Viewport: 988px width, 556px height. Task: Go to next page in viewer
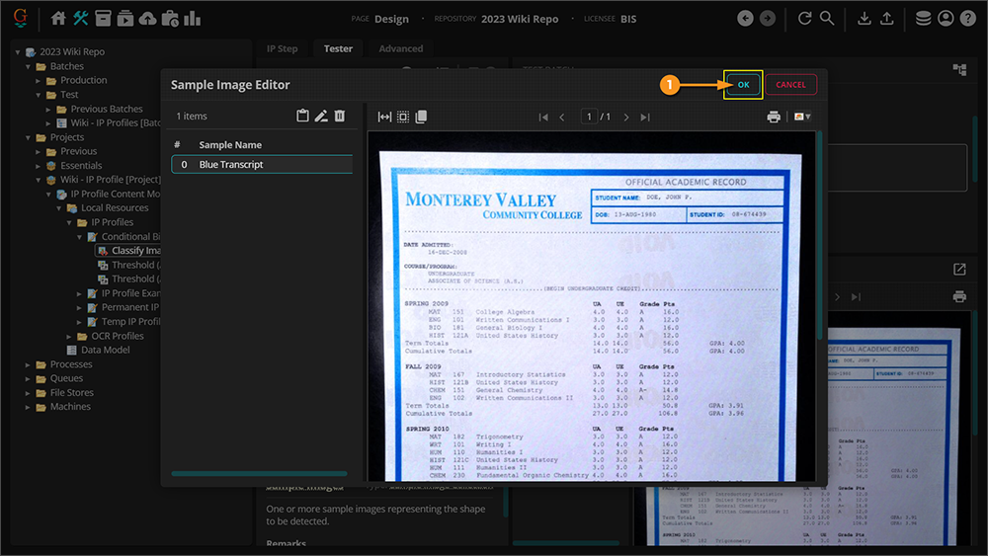625,118
